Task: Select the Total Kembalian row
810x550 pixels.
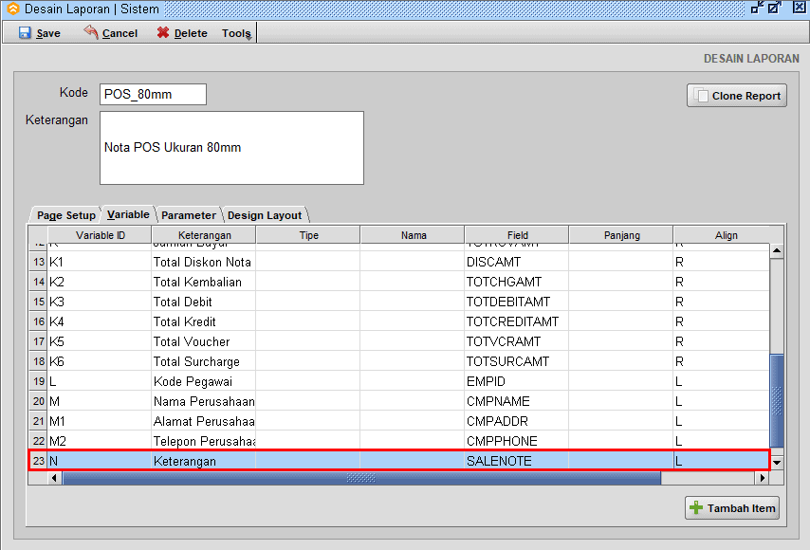Action: coord(197,282)
